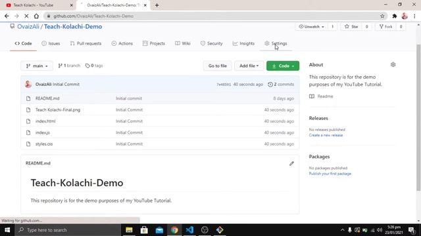Open the Issues tab
The image size is (421, 236).
coord(51,43)
